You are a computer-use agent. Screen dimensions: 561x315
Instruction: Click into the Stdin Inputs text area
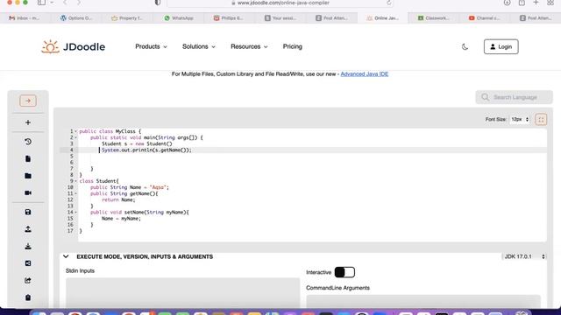[183, 292]
